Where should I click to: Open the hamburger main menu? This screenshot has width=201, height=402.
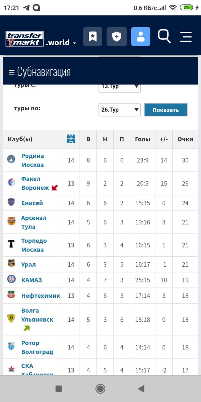(x=186, y=37)
